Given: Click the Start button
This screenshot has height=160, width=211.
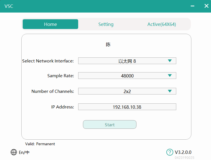Looking at the screenshot, I should 110,125.
